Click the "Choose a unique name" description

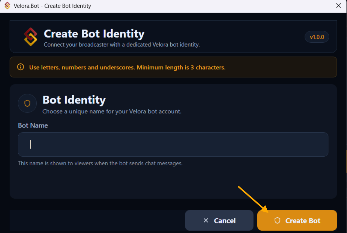[x=112, y=112]
